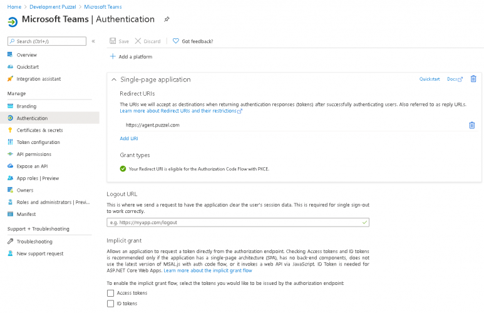484x313 pixels.
Task: Enable the Access tokens checkbox
Action: (x=110, y=293)
